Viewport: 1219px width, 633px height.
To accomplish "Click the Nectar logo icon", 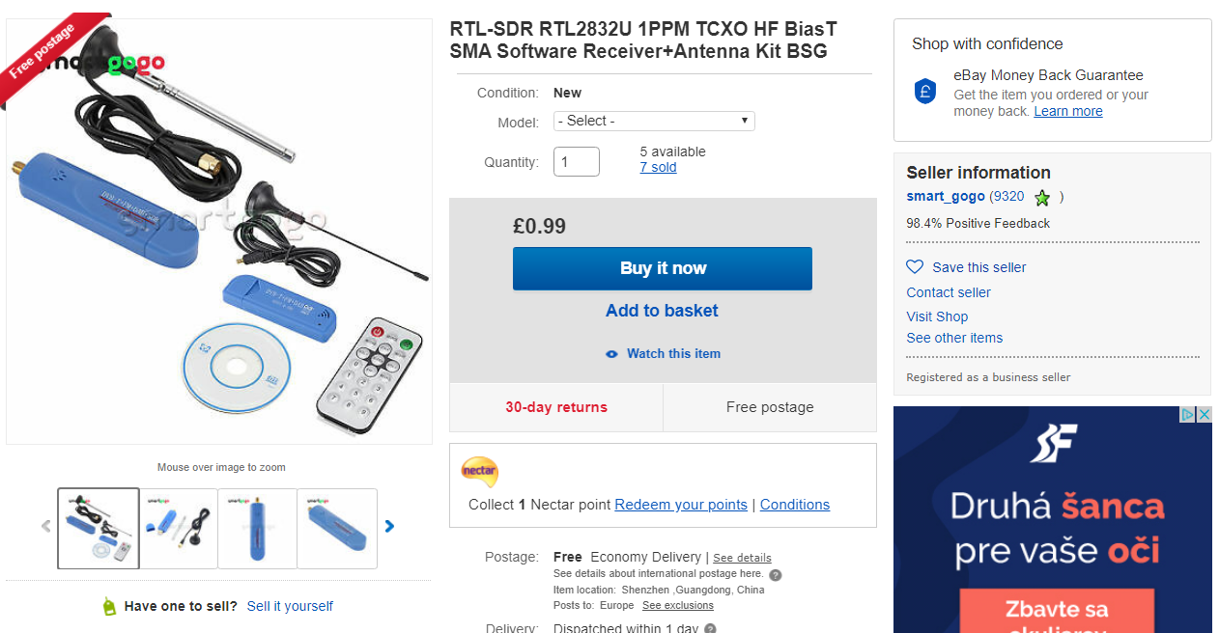I will [x=479, y=471].
